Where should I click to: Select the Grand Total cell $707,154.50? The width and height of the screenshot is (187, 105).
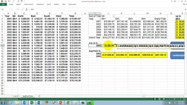(161, 38)
